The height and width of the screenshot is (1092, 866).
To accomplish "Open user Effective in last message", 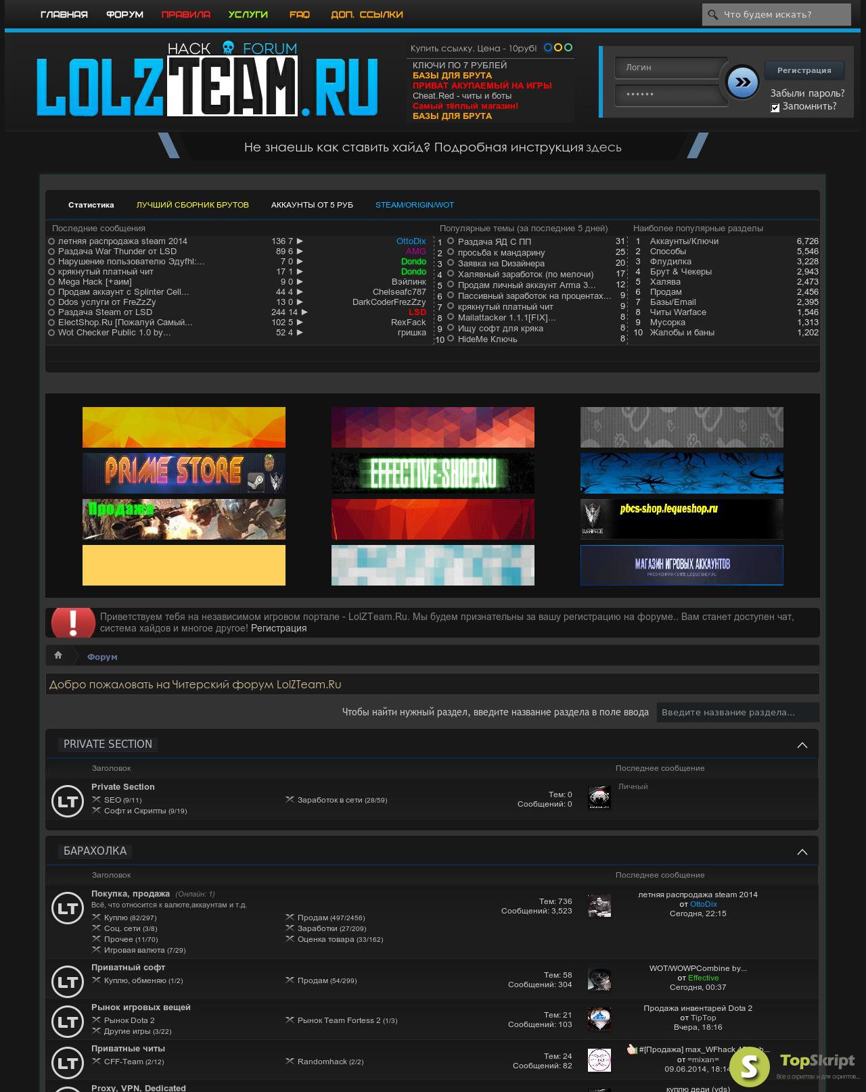I will click(704, 978).
